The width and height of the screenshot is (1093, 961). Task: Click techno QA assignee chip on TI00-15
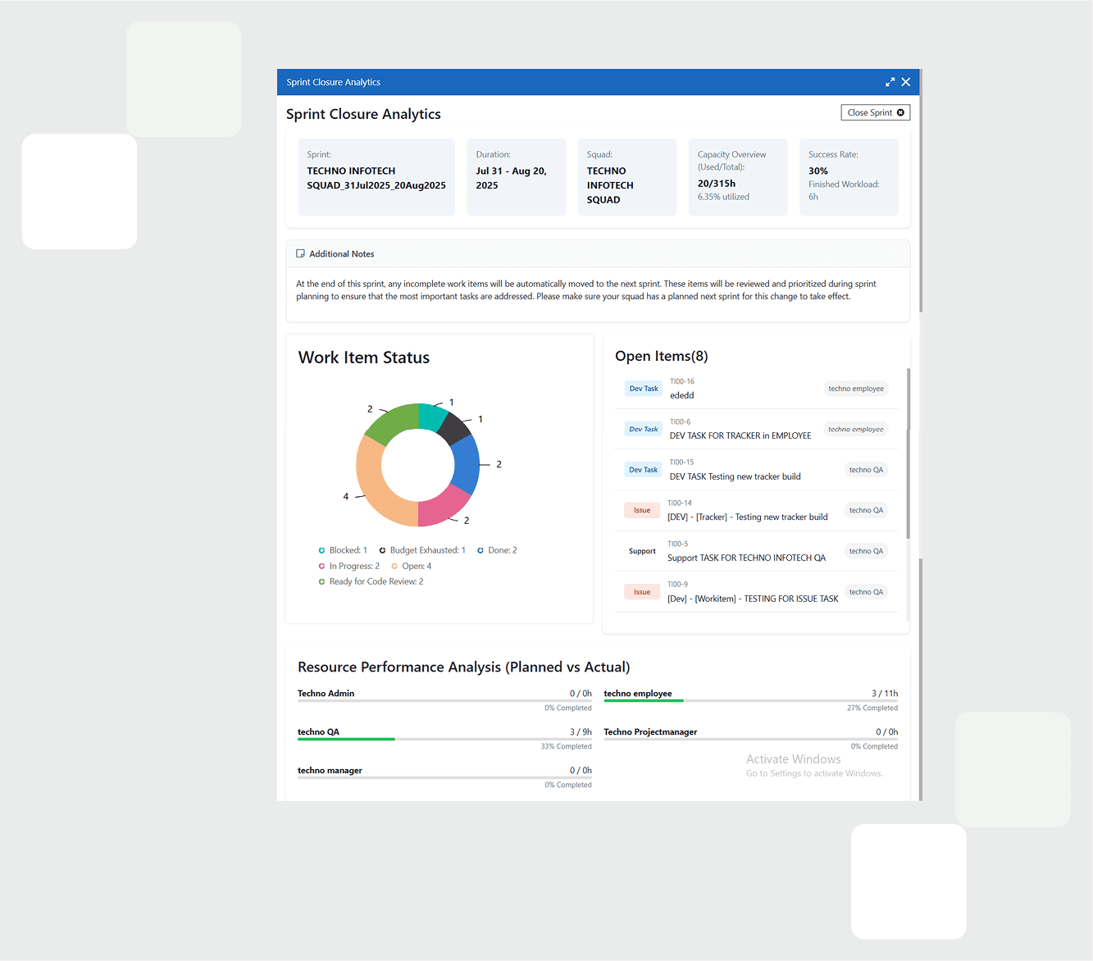(866, 470)
